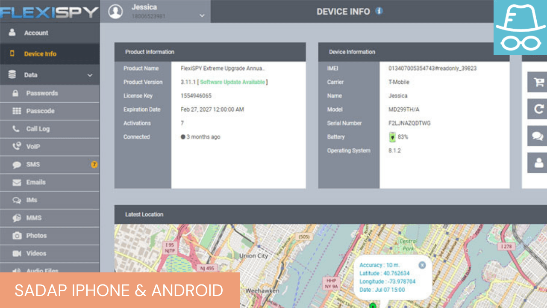Screen dimensions: 547x308
Task: Click the Device Info phone icon
Action: [12, 53]
